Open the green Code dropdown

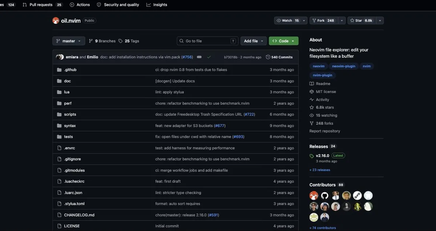coord(284,41)
